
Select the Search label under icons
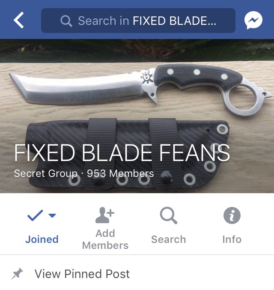point(168,239)
